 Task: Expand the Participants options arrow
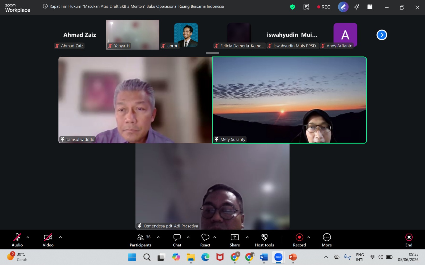pos(158,237)
